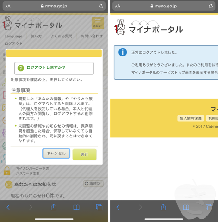
Task: Open マイナンバーカードのパスワード変更 link
Action: (x=32, y=171)
